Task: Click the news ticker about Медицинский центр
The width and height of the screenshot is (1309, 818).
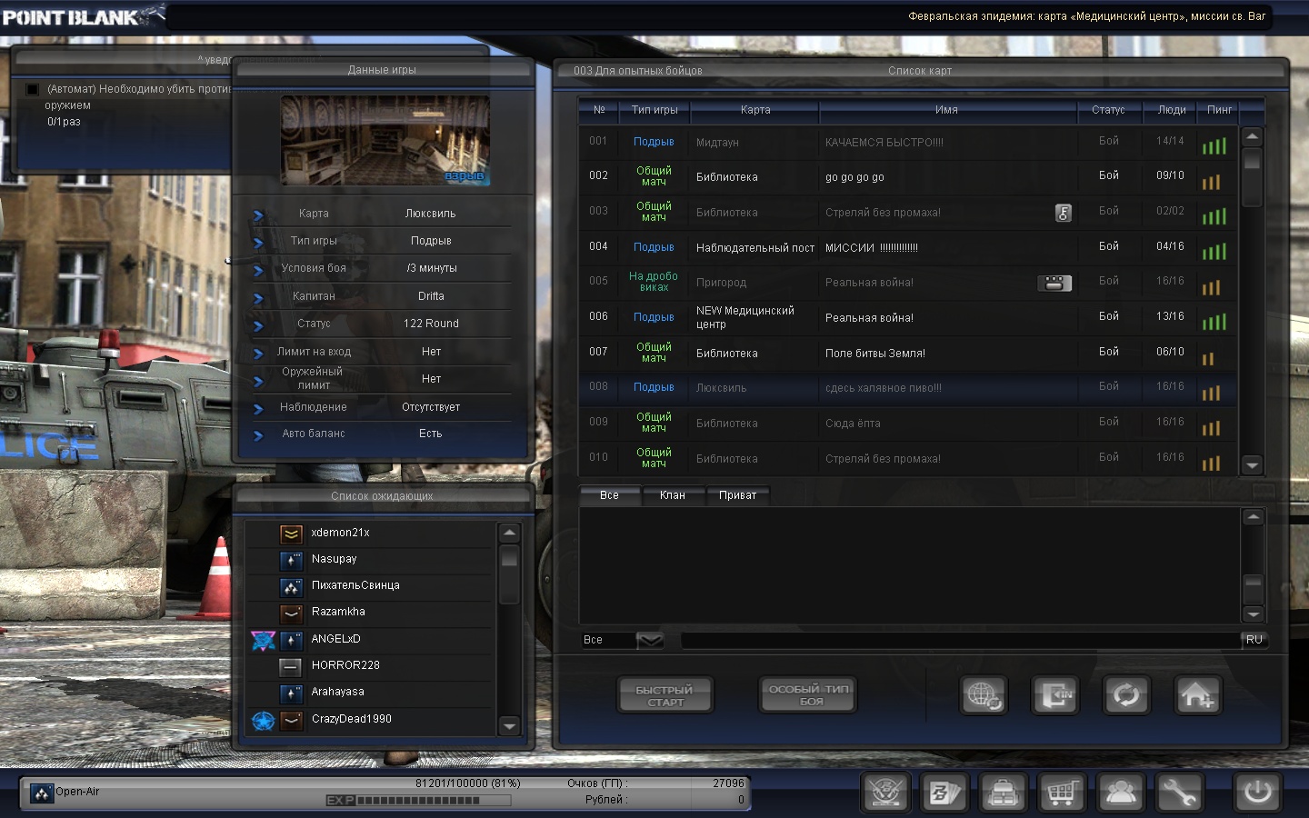Action: coord(1086,16)
